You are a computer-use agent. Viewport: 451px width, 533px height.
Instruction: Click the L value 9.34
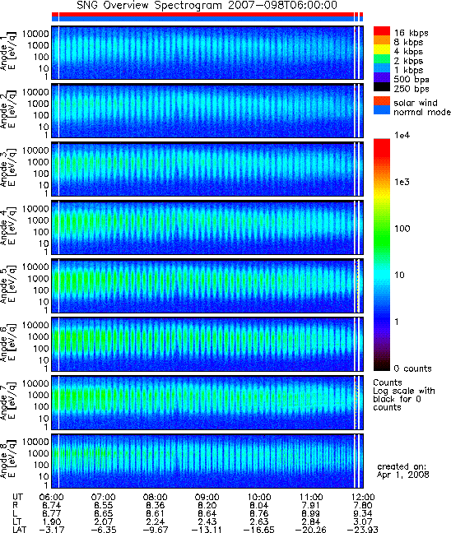(x=363, y=513)
